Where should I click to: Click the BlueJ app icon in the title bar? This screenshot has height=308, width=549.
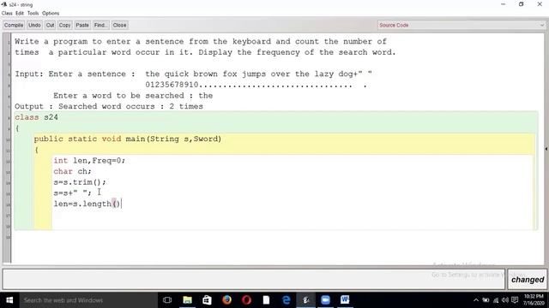(x=4, y=4)
